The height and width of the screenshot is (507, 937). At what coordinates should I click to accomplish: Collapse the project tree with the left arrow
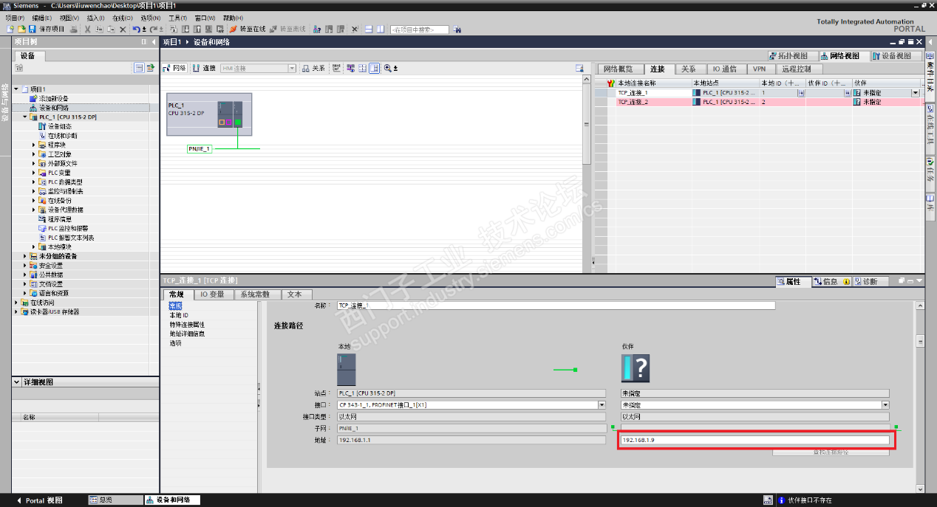click(x=153, y=42)
